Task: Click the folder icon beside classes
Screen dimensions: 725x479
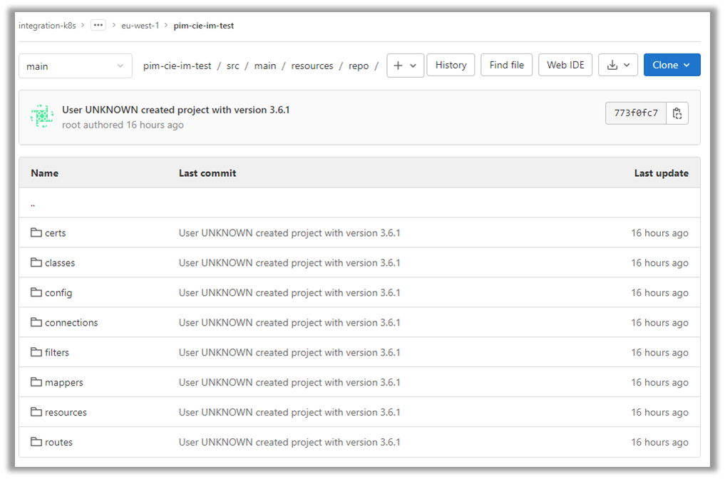Action: coord(36,263)
